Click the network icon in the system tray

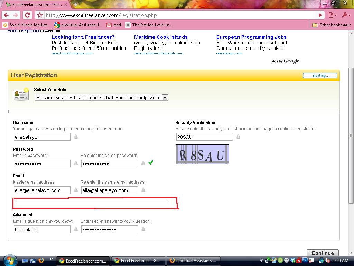pos(320,260)
